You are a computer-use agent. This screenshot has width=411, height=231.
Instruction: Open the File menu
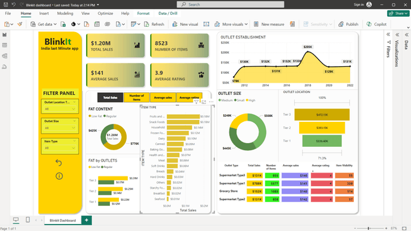coord(8,13)
